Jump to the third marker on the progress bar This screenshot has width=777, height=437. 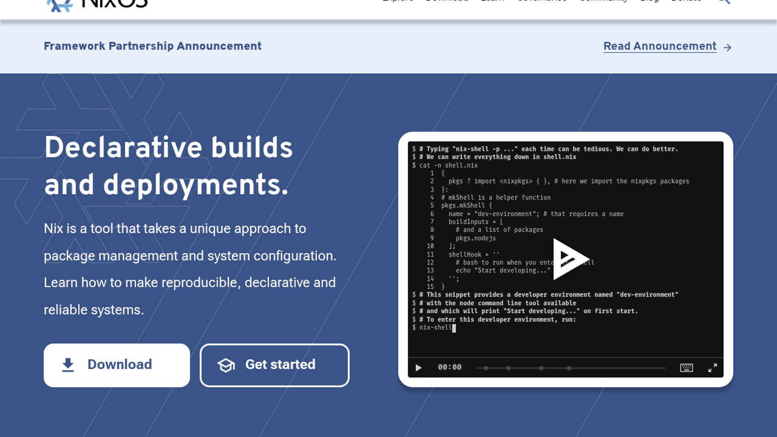click(541, 368)
